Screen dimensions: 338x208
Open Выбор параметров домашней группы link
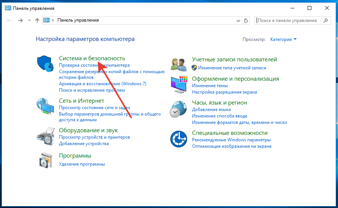click(110, 117)
